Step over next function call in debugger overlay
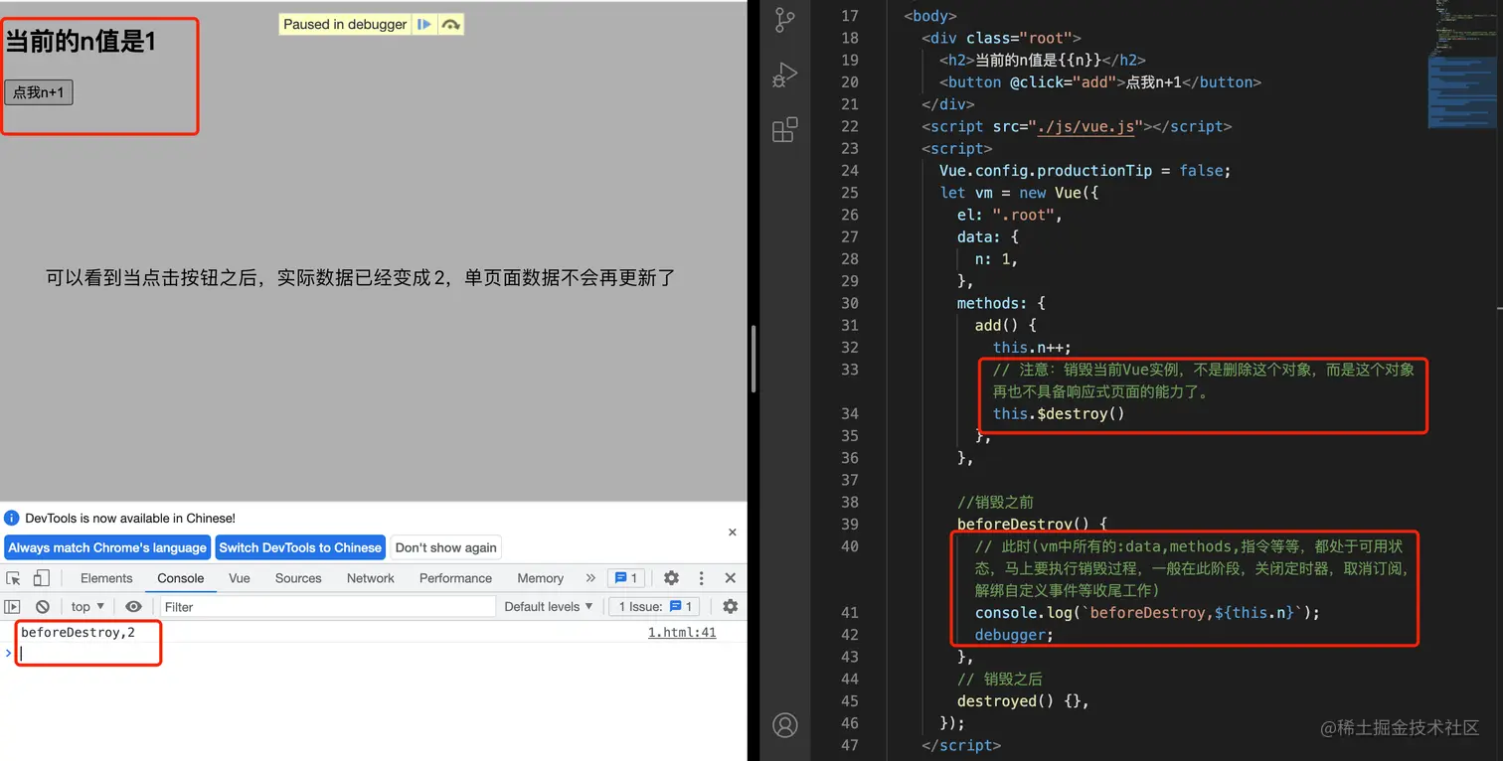1503x761 pixels. (451, 24)
